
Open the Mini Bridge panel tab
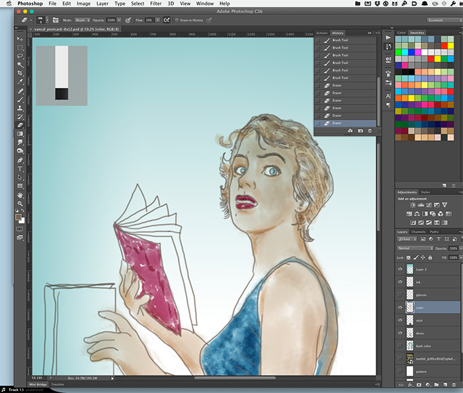[38, 384]
